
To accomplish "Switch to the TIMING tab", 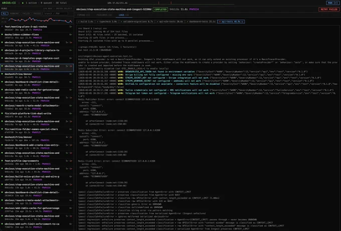I will pyautogui.click(x=84, y=15).
